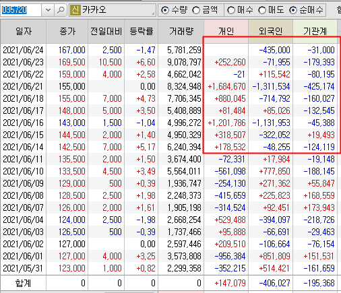Select the 금액 radio button
This screenshot has width=341, height=293.
(x=196, y=10)
